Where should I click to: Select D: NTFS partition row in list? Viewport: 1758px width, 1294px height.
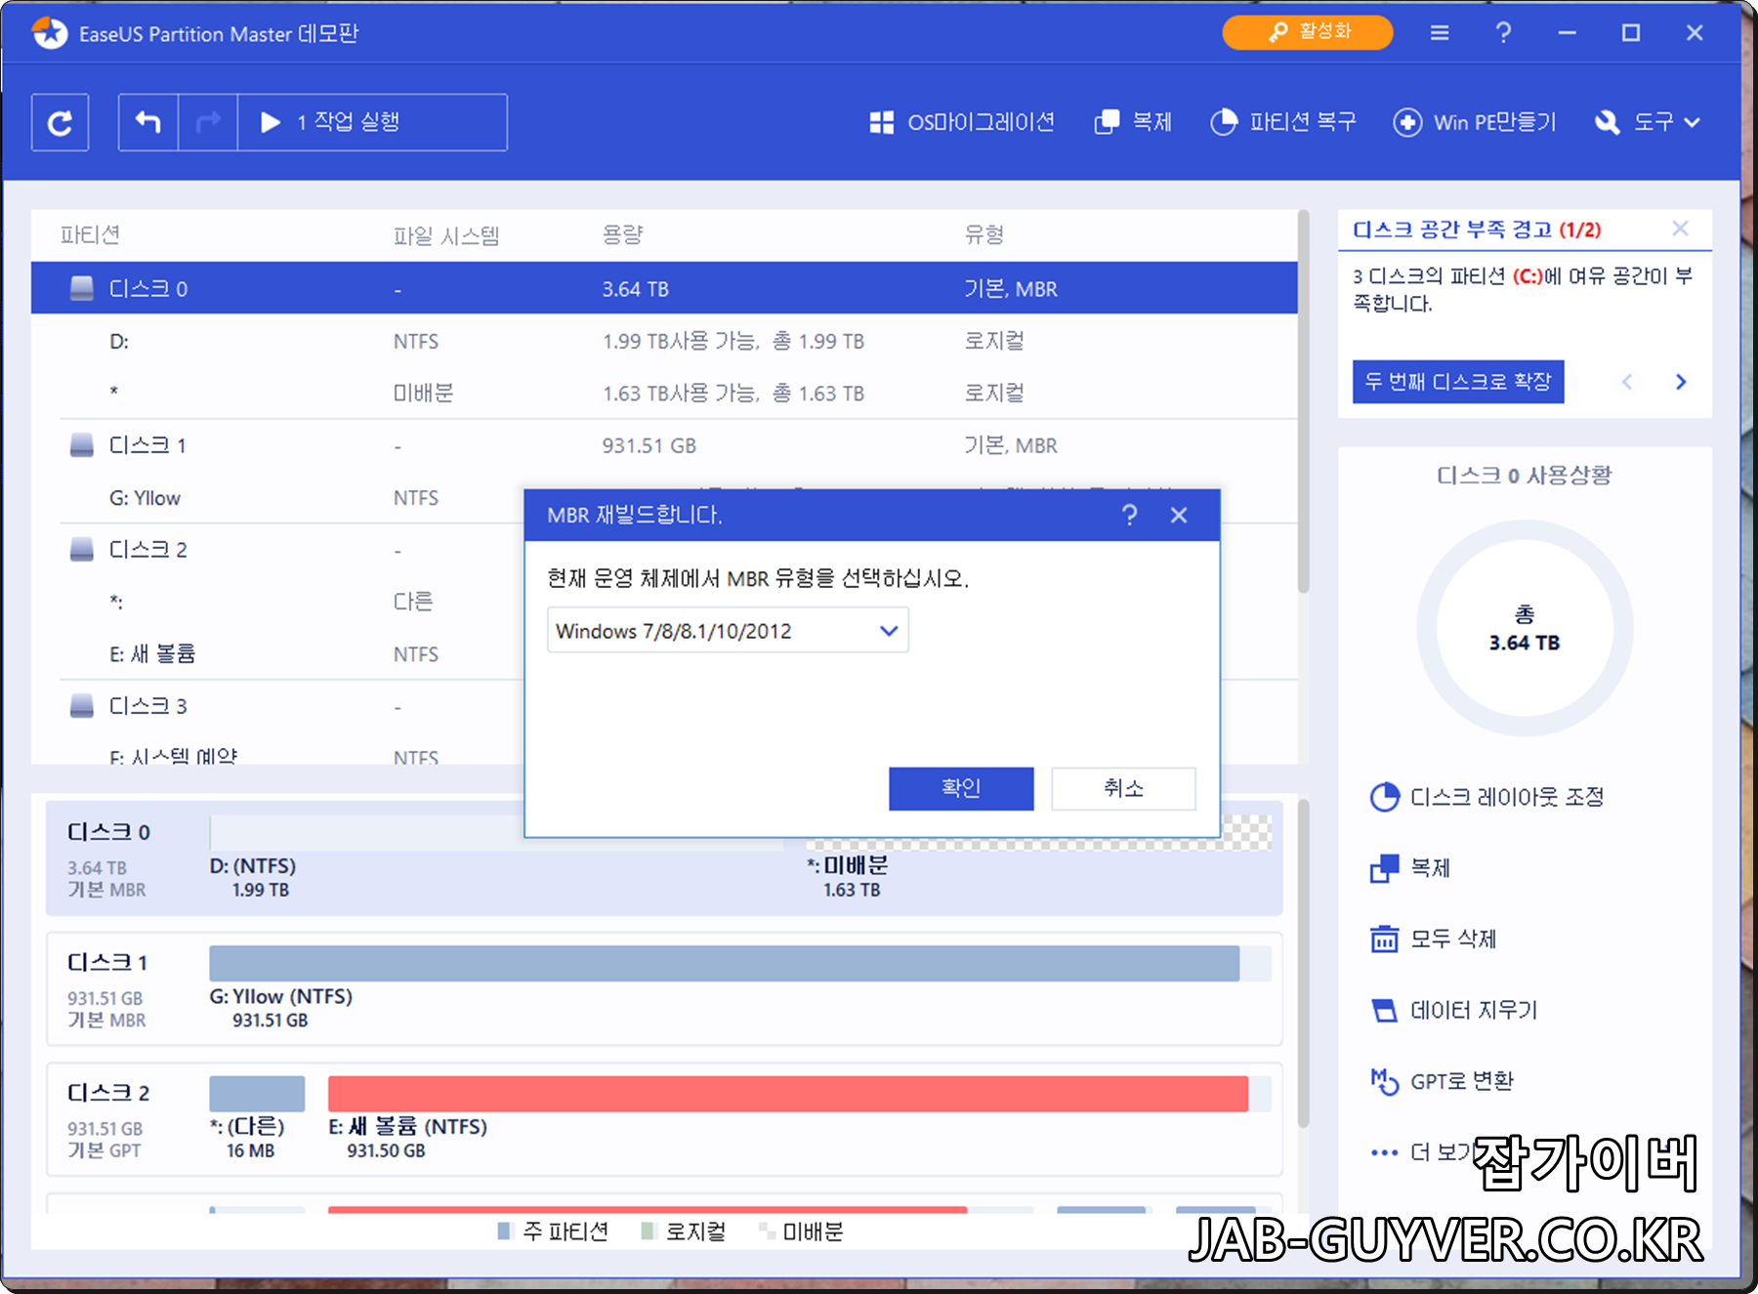[x=664, y=341]
